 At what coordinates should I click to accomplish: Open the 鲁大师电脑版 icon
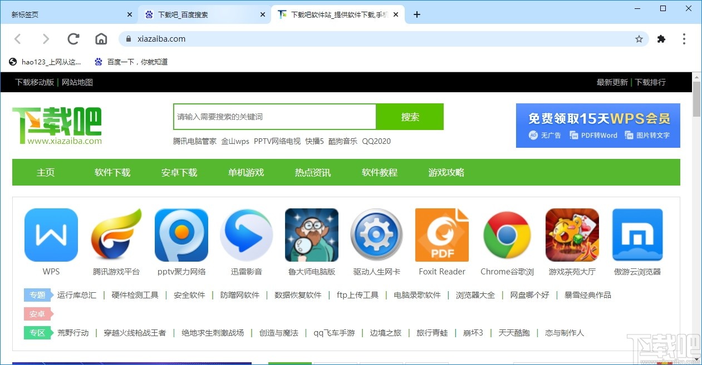(311, 234)
